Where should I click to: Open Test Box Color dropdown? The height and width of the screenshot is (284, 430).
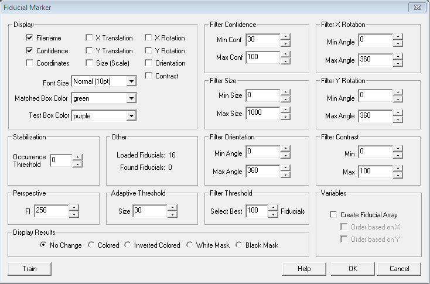click(x=131, y=116)
